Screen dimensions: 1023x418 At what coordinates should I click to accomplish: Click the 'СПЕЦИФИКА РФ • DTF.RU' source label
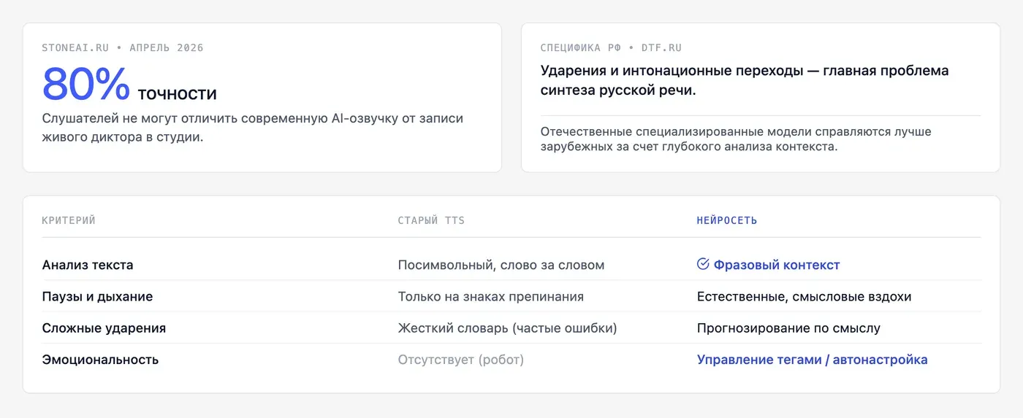click(x=611, y=48)
